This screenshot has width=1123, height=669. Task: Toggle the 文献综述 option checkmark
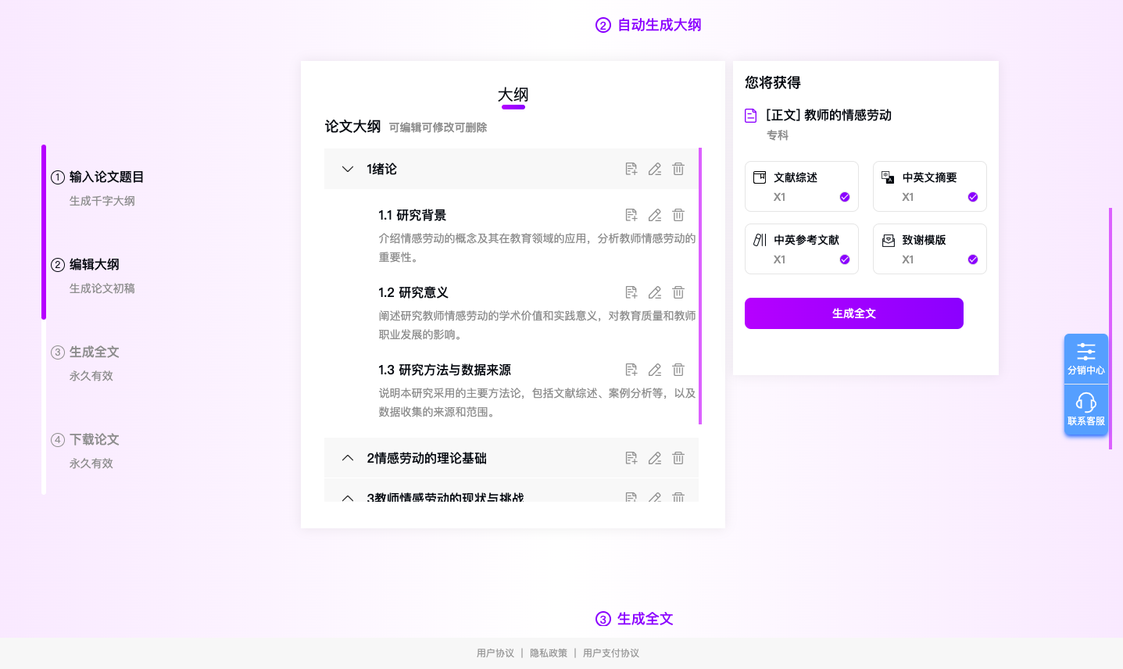coord(845,197)
